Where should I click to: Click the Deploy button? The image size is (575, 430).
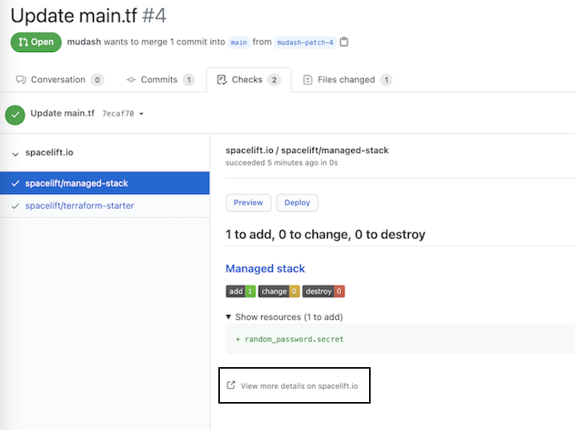coord(297,203)
